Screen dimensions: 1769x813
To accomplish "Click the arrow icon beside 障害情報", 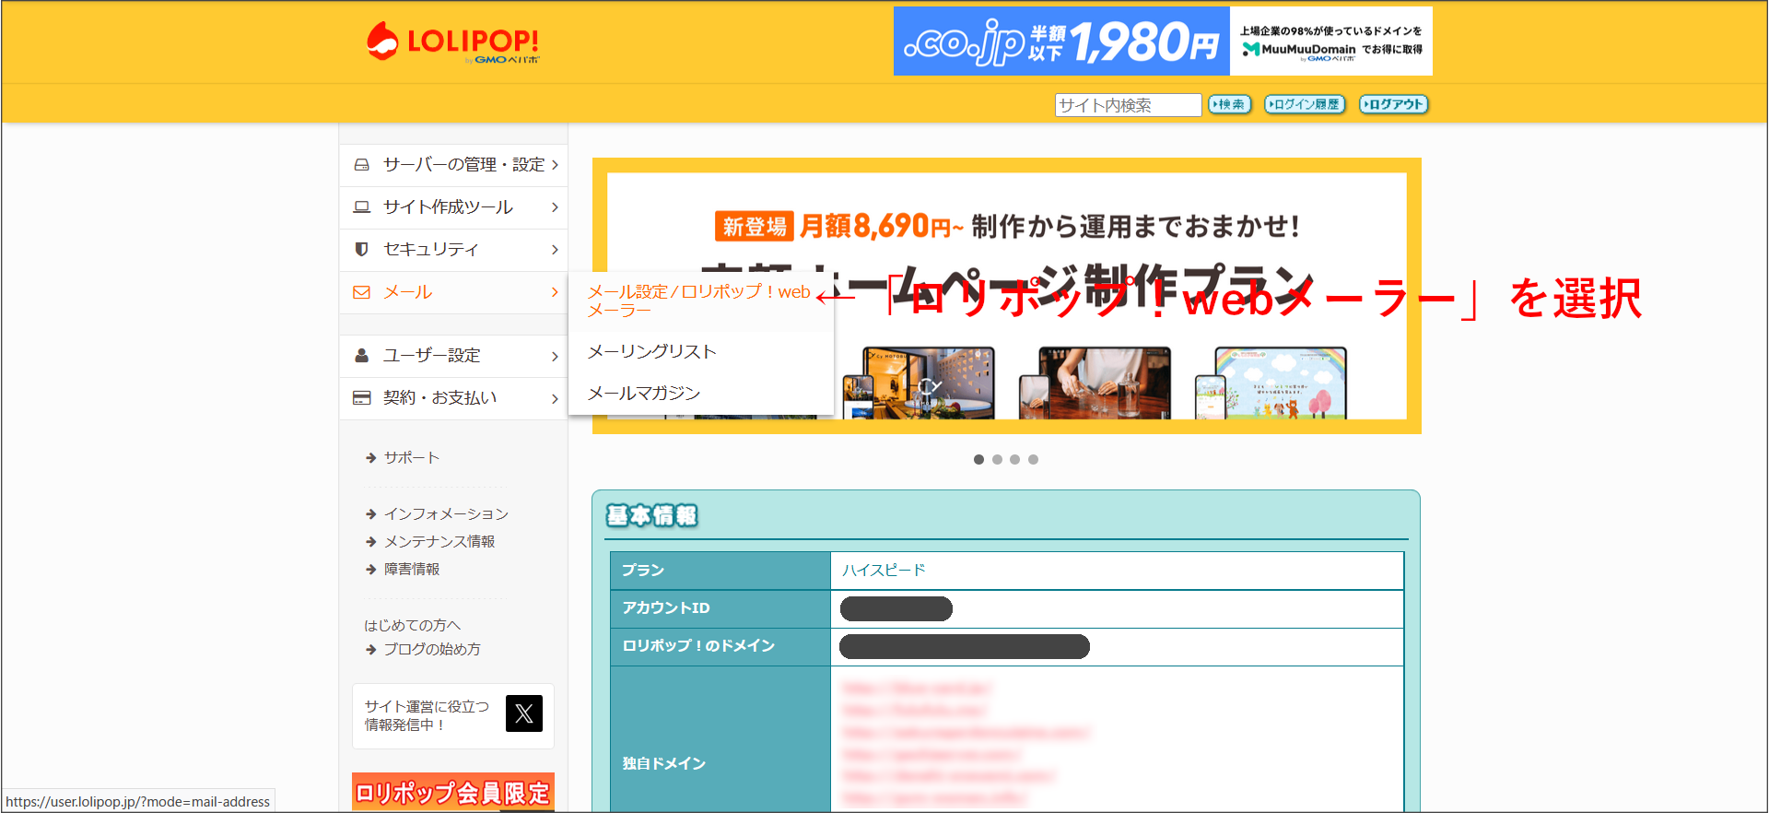I will coord(371,570).
